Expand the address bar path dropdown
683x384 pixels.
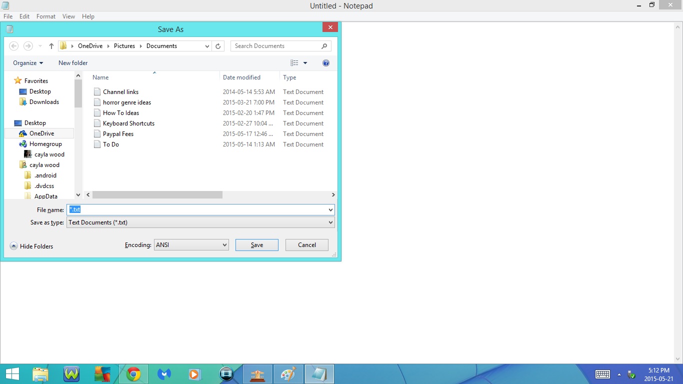pos(207,45)
